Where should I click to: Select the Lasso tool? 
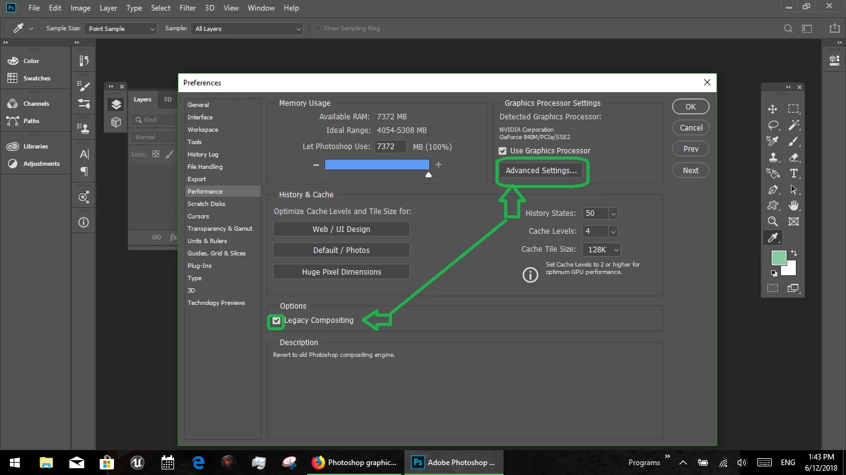pos(772,125)
